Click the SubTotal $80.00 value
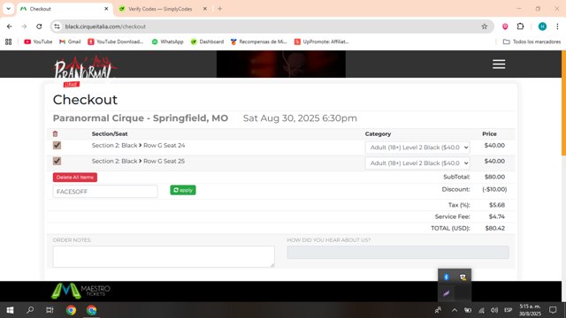 pos(494,177)
